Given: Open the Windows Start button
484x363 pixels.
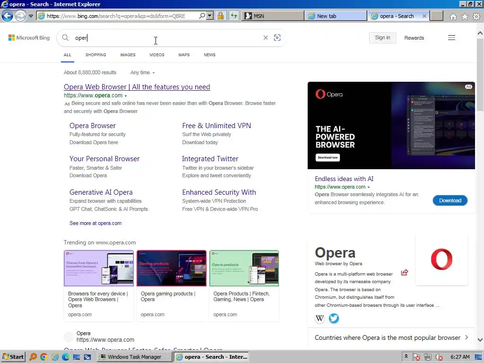Looking at the screenshot, I should (13, 357).
